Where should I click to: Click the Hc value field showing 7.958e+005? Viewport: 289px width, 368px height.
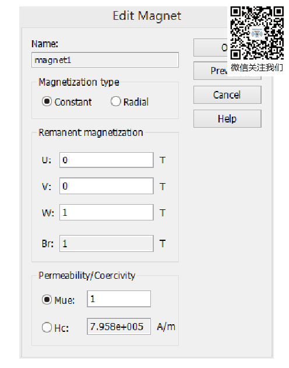119,327
